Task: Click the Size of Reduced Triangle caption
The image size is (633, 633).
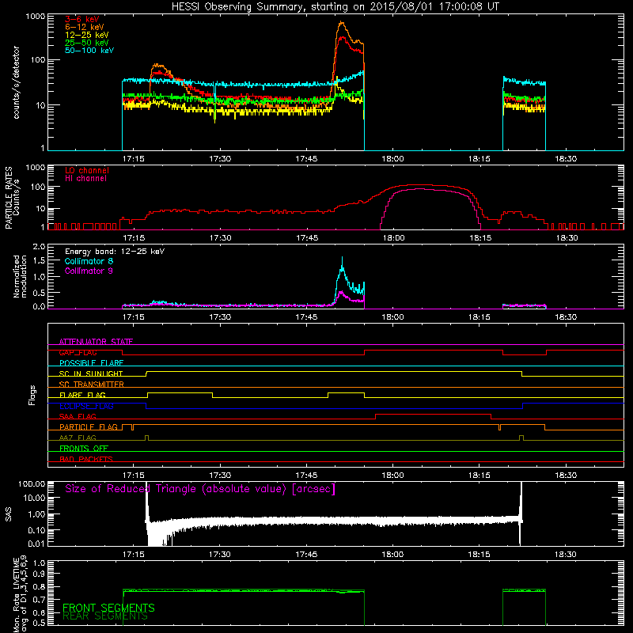Action: (200, 489)
